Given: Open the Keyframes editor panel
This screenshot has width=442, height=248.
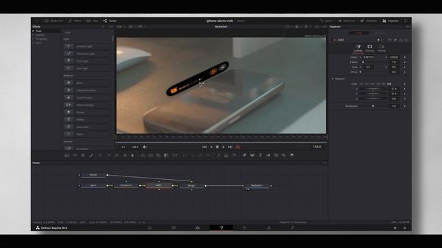Looking at the screenshot, I should click(347, 21).
